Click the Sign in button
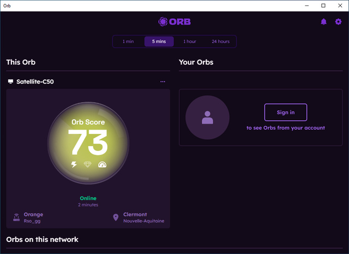349x254 pixels. (286, 112)
